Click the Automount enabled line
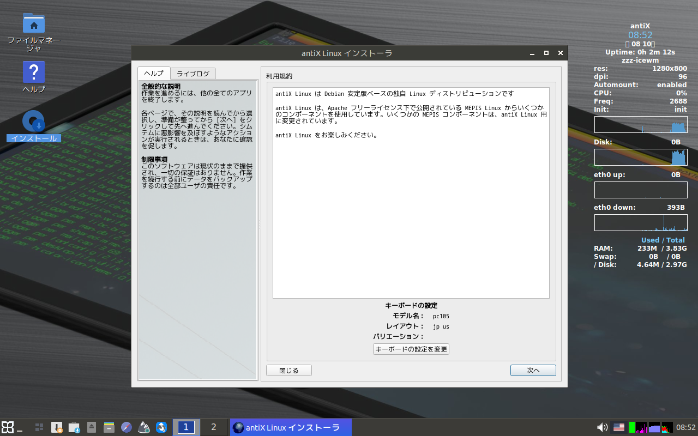Image resolution: width=698 pixels, height=436 pixels. (x=640, y=85)
